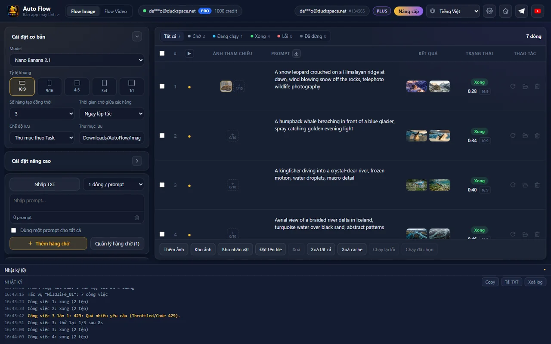This screenshot has width=551, height=344.
Task: Open the settings gear in the top bar
Action: point(489,11)
